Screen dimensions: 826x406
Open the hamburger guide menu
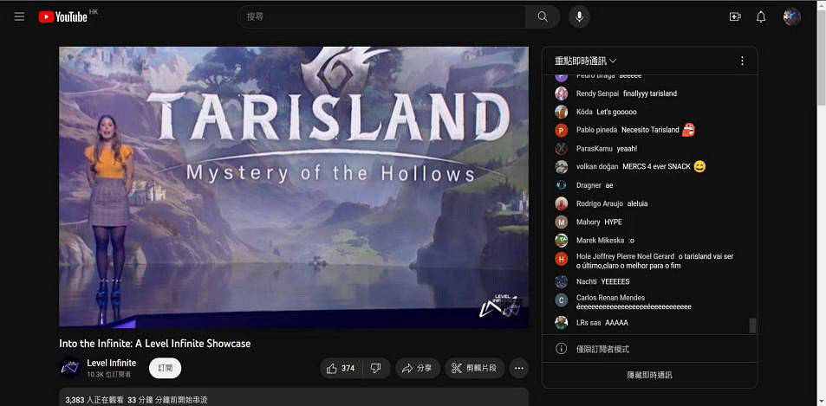pyautogui.click(x=19, y=16)
